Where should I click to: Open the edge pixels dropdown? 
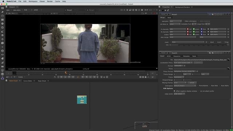click(x=179, y=94)
